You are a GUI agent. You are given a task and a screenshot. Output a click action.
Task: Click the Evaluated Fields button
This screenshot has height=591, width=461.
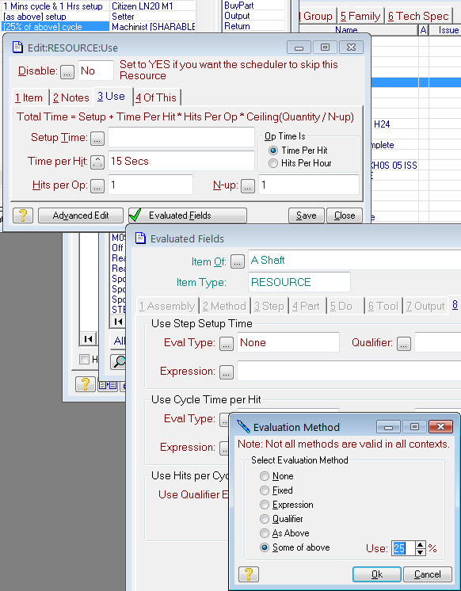[x=188, y=215]
